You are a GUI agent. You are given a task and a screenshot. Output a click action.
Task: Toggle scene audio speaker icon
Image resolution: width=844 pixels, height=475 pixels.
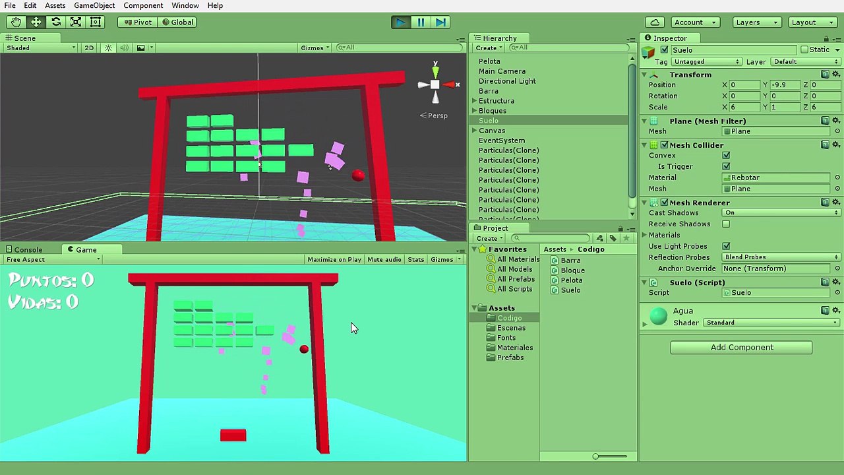tap(124, 47)
